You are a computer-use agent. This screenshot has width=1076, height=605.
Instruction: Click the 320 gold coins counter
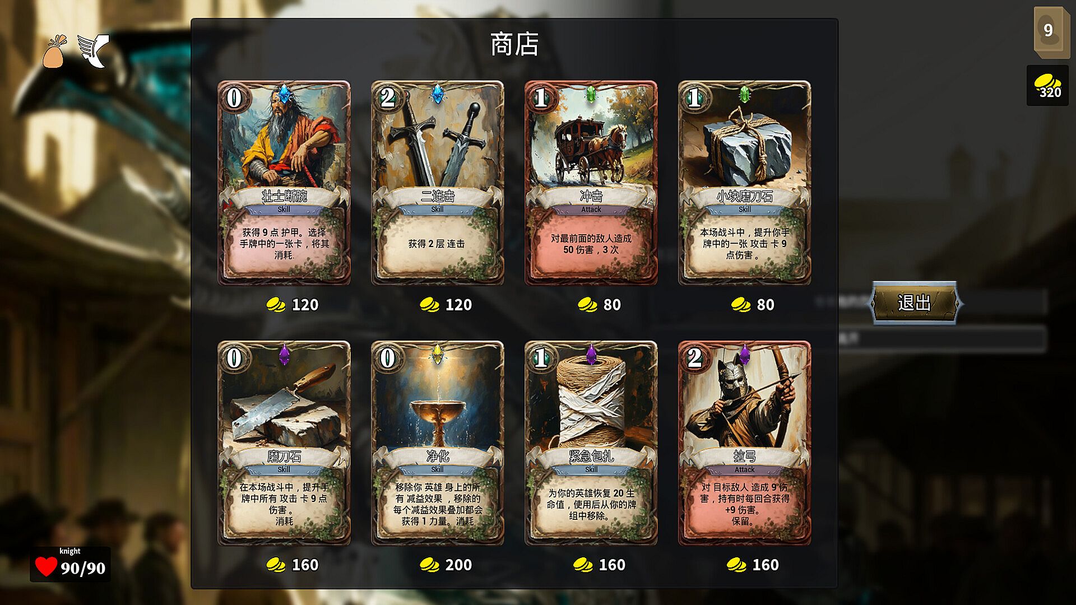[1047, 86]
